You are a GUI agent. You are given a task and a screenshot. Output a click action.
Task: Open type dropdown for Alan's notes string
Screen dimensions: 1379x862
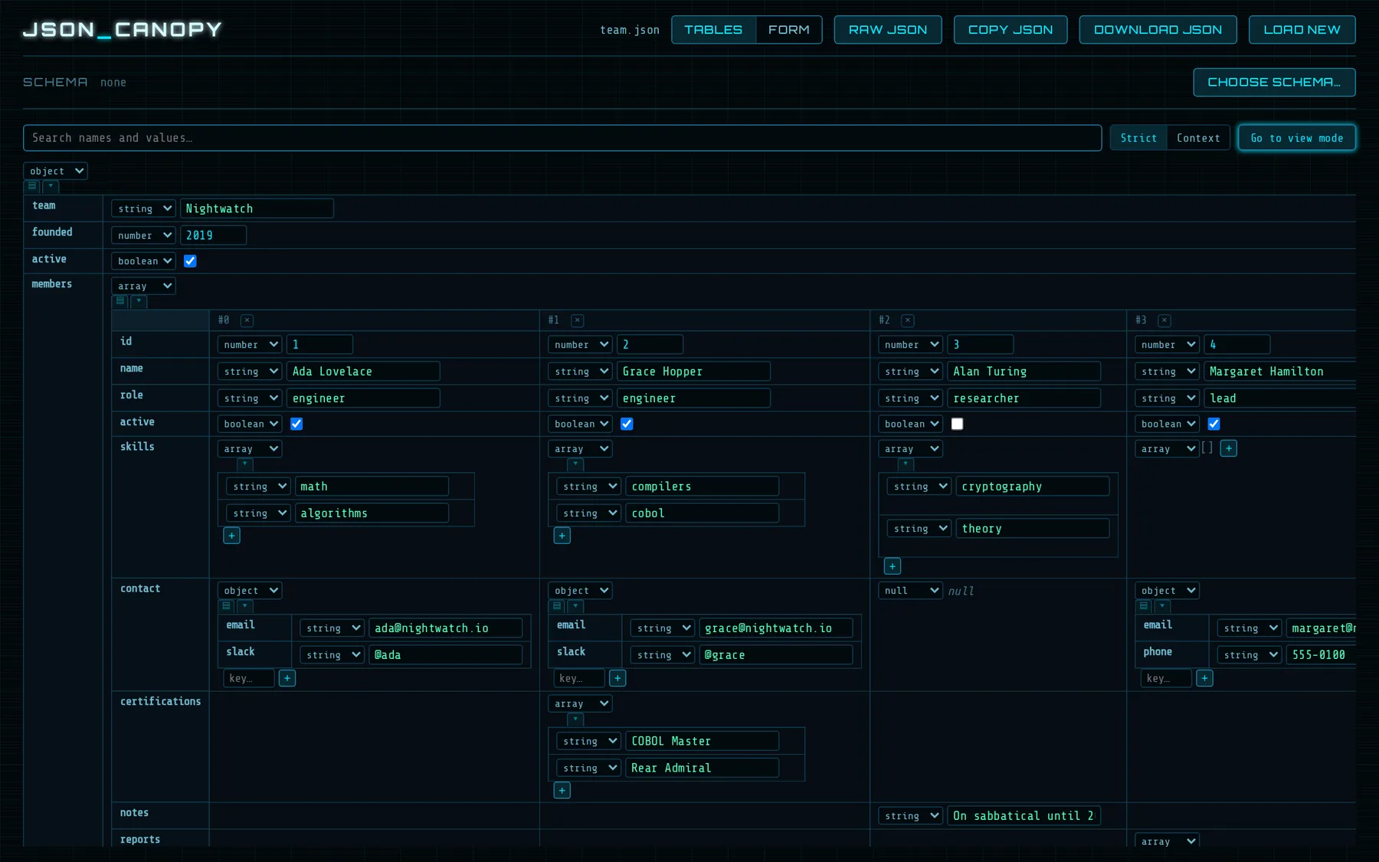910,816
